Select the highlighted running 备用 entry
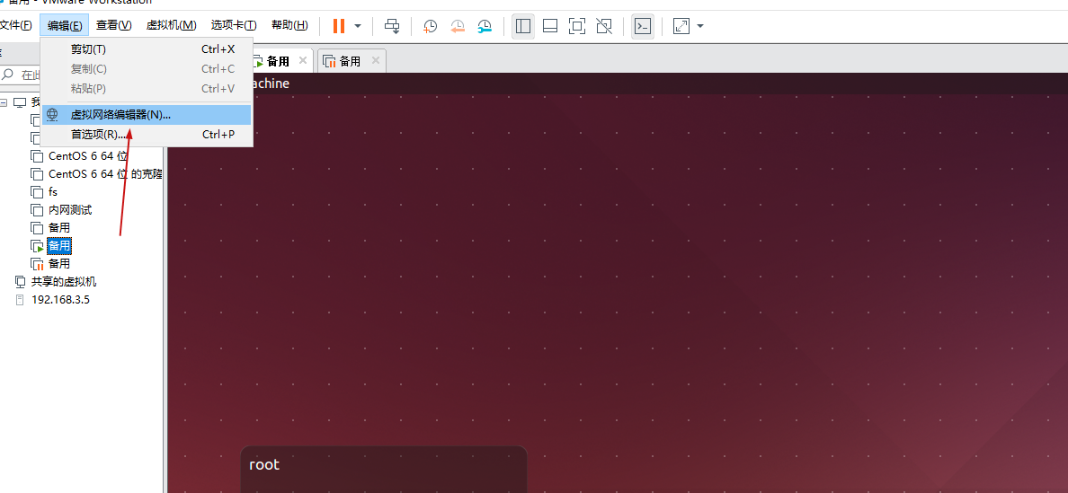 [59, 245]
